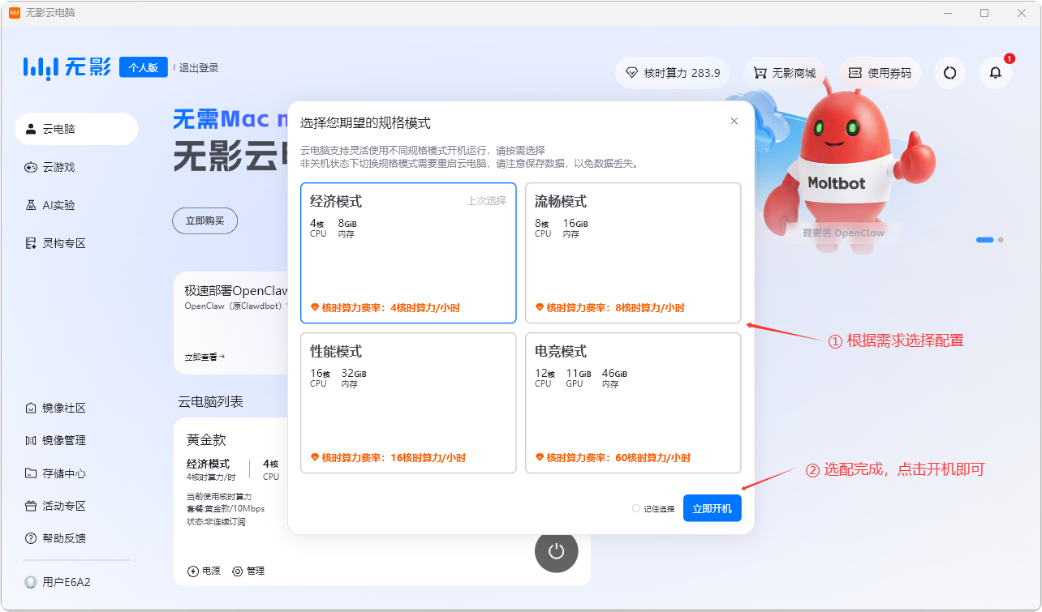The image size is (1042, 612).
Task: Close the spec mode dialog
Action: point(734,122)
